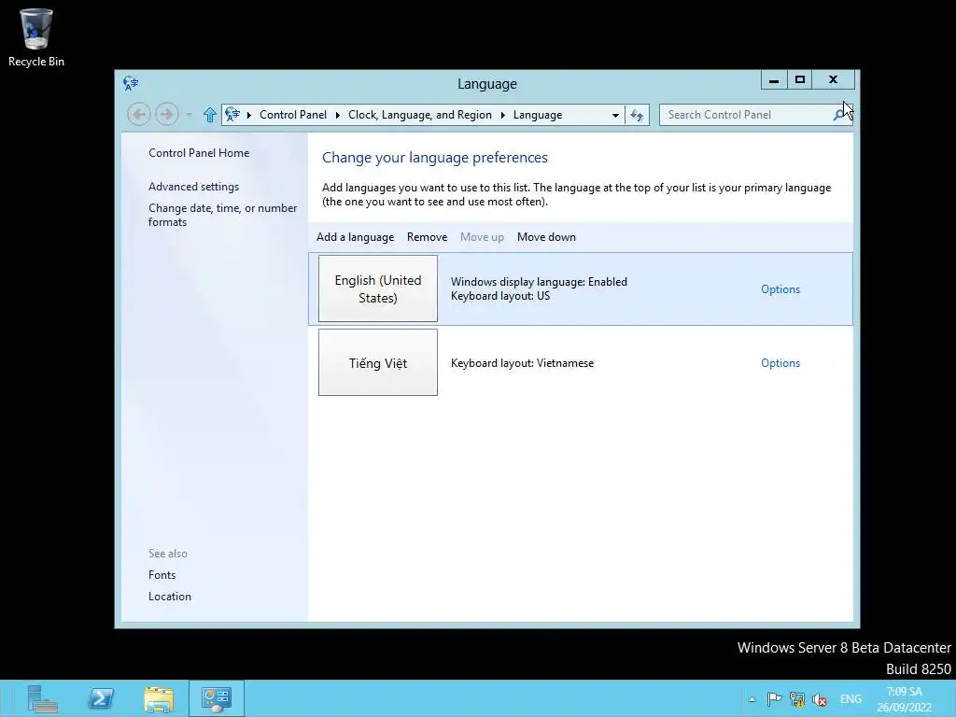
Task: Click the Control Panel breadcrumb
Action: point(293,115)
